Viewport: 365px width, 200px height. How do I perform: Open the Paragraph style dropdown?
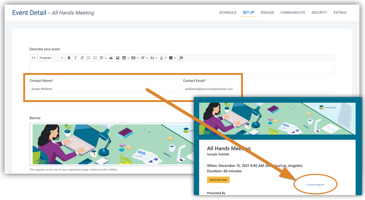[51, 58]
